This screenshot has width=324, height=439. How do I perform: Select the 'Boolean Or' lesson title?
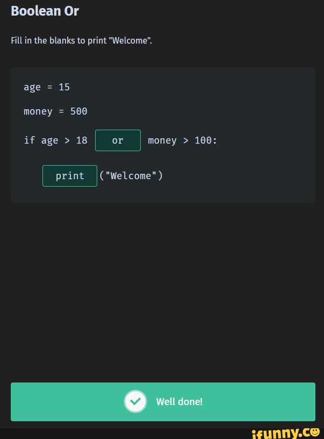(45, 11)
